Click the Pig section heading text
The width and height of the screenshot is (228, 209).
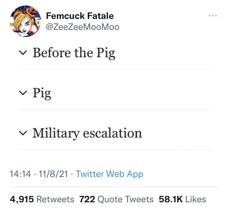point(42,93)
